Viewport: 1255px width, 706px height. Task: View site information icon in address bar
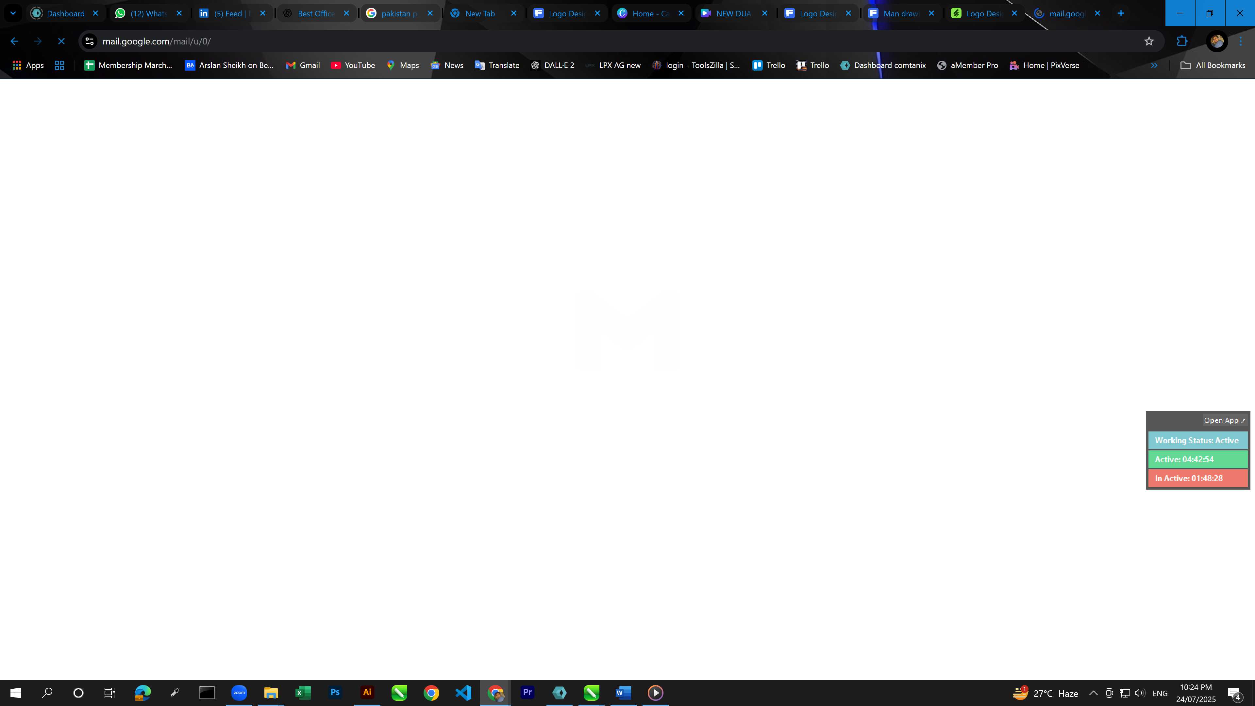(90, 42)
